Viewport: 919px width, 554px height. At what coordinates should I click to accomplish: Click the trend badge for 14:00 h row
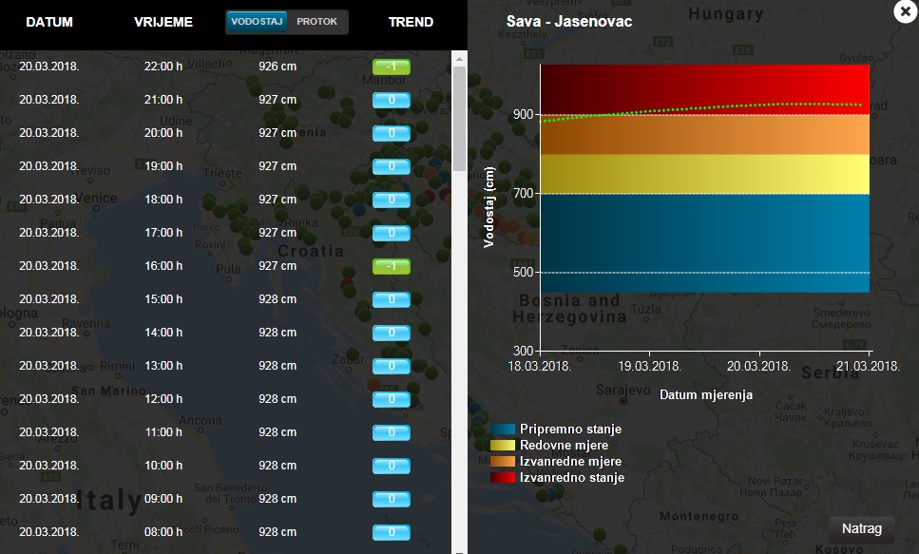click(x=391, y=333)
